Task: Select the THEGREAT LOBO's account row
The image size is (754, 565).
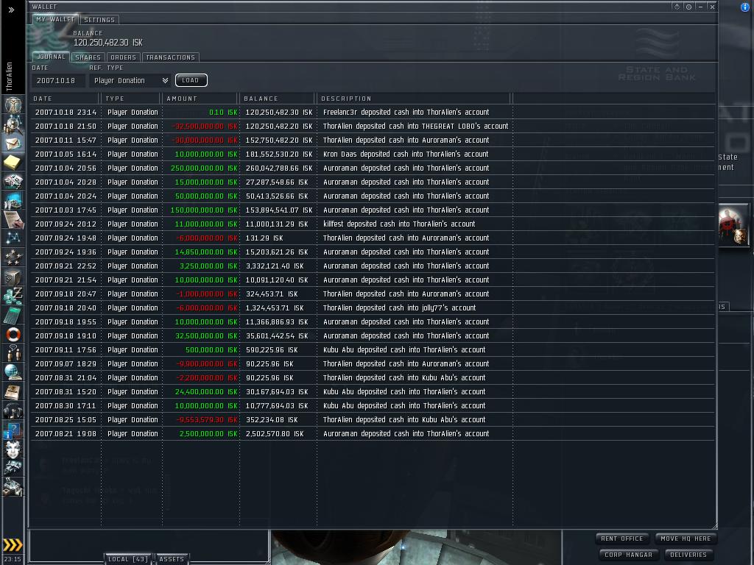Action: (373, 126)
